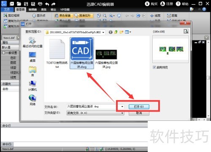
Task: Open the 文件类型 file type dropdown
Action: point(95,113)
